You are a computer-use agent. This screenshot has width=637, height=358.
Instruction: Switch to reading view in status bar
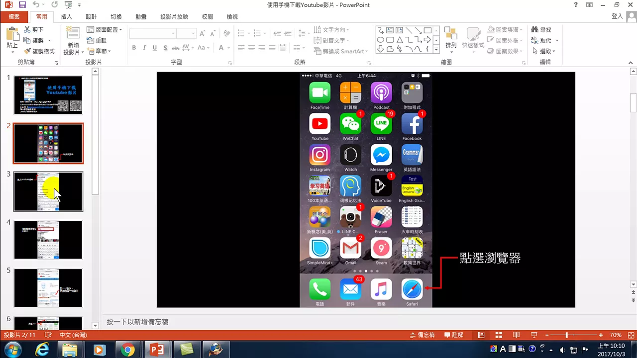click(x=517, y=335)
